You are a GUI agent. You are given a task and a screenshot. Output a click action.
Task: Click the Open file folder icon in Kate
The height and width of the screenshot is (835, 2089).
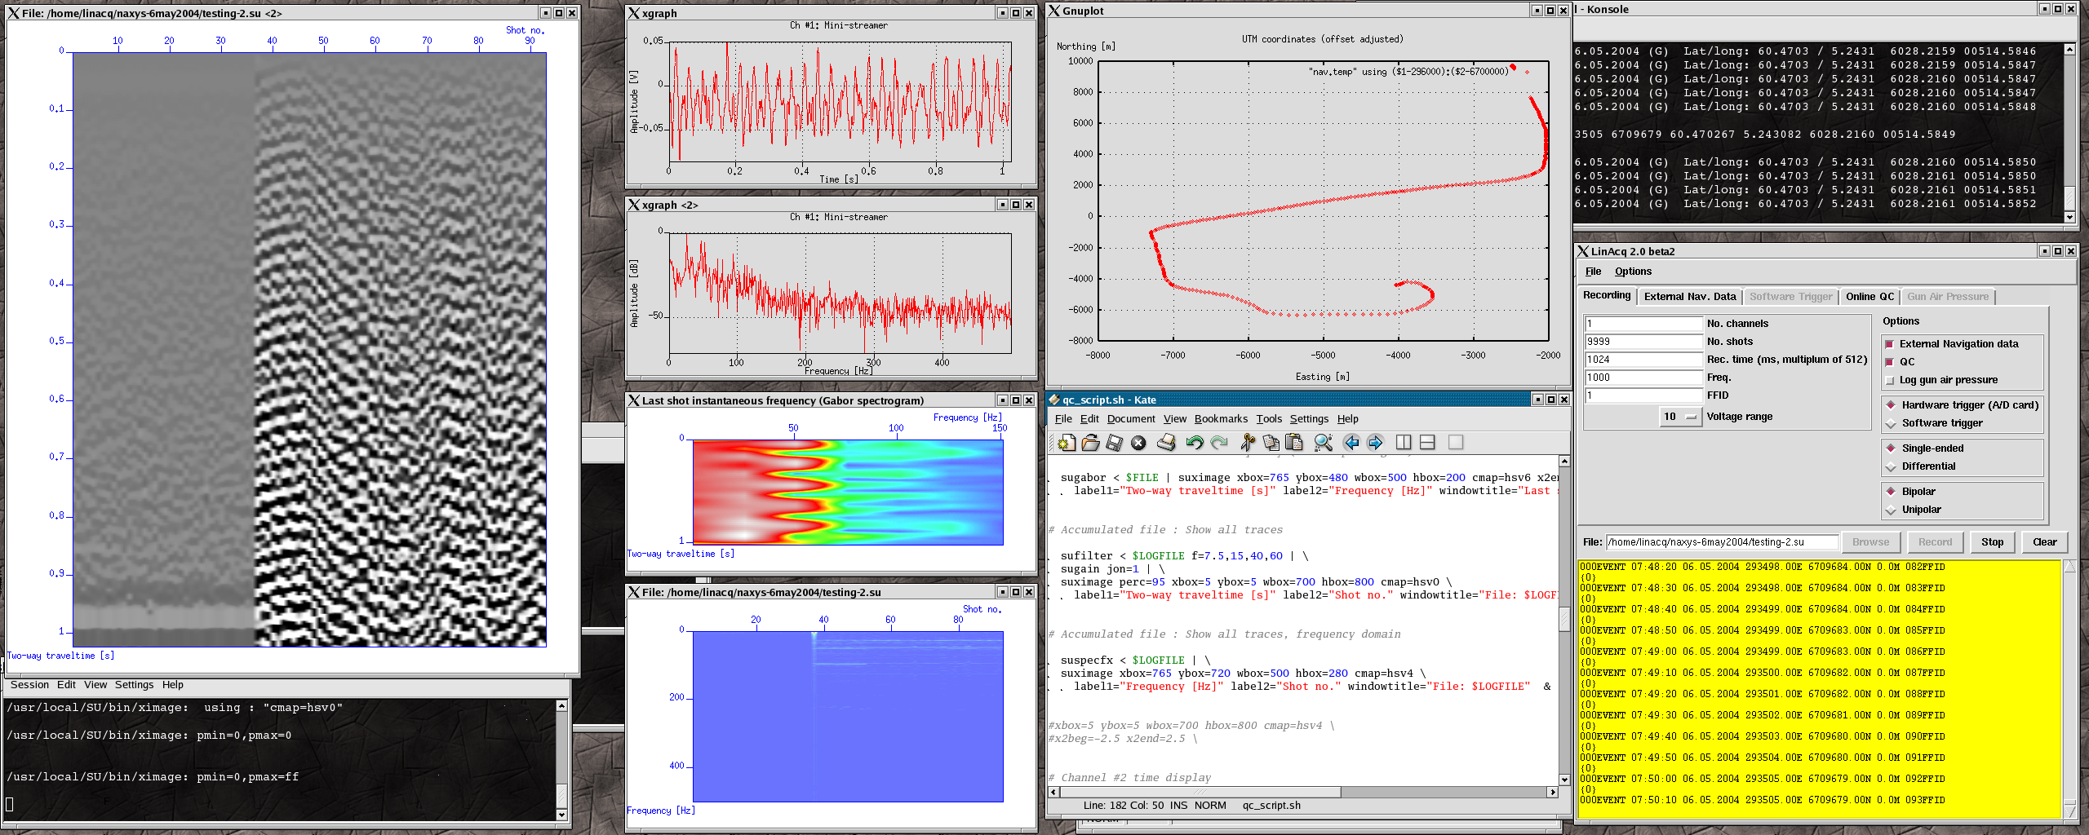click(1090, 443)
